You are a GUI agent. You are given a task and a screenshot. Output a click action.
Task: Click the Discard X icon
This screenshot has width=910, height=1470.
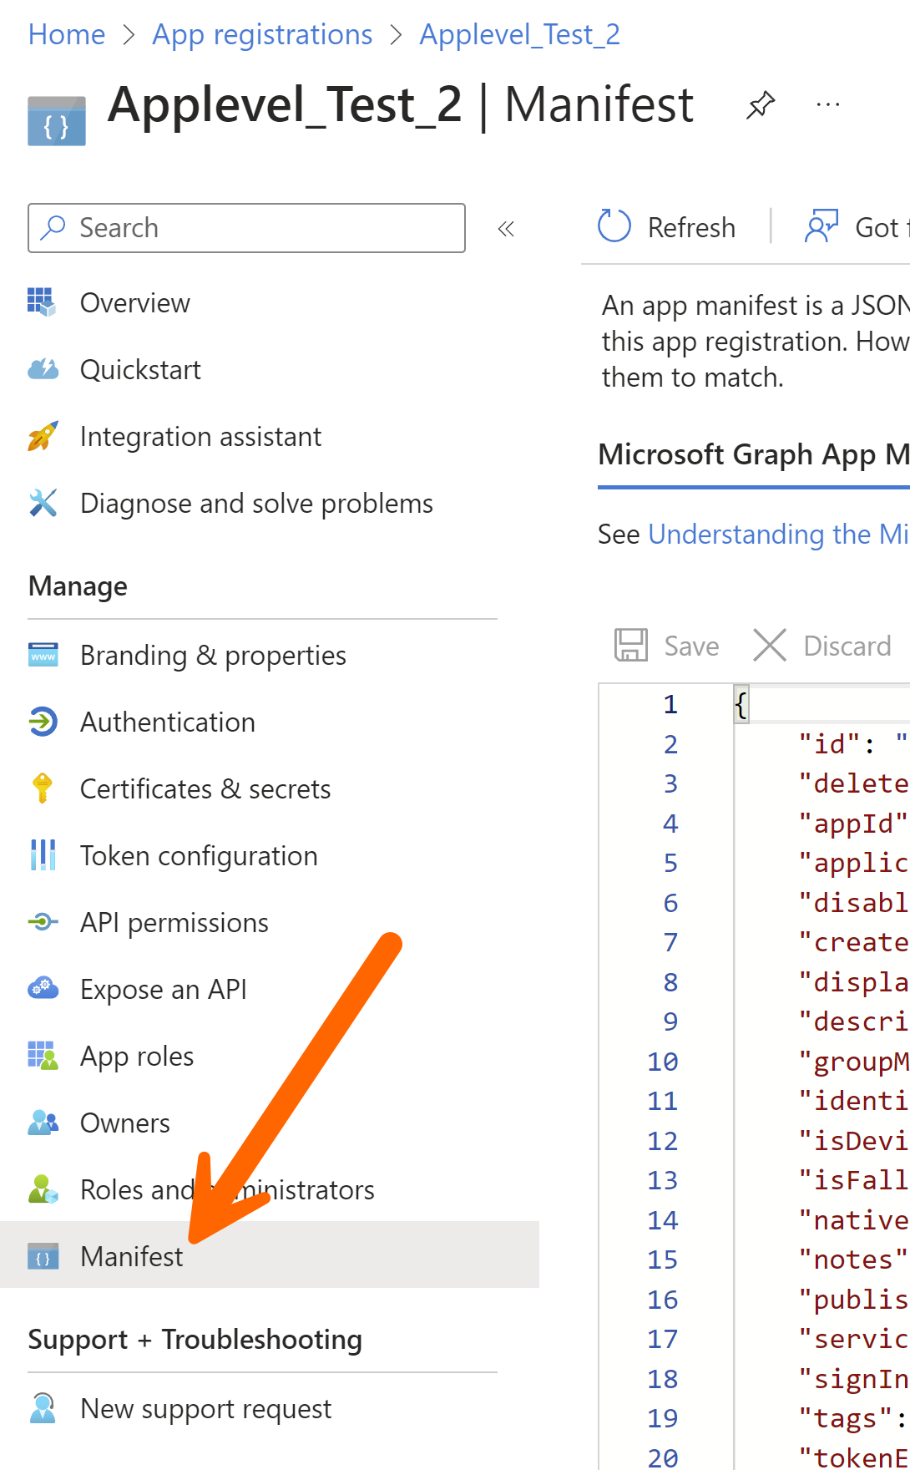point(770,645)
